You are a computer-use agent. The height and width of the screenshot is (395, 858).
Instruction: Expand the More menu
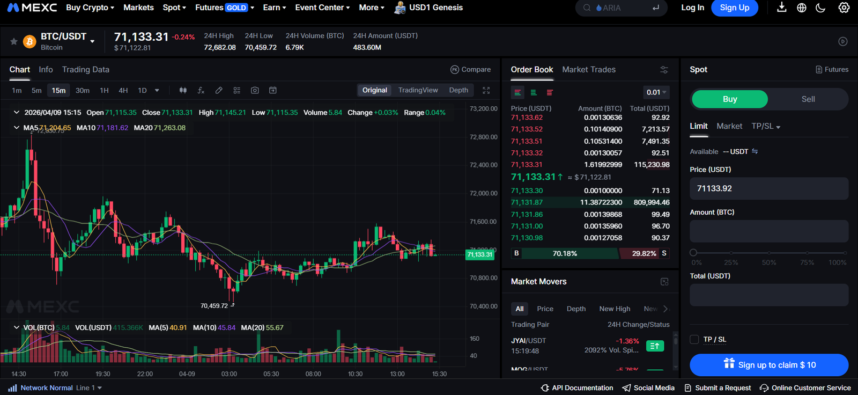point(372,8)
